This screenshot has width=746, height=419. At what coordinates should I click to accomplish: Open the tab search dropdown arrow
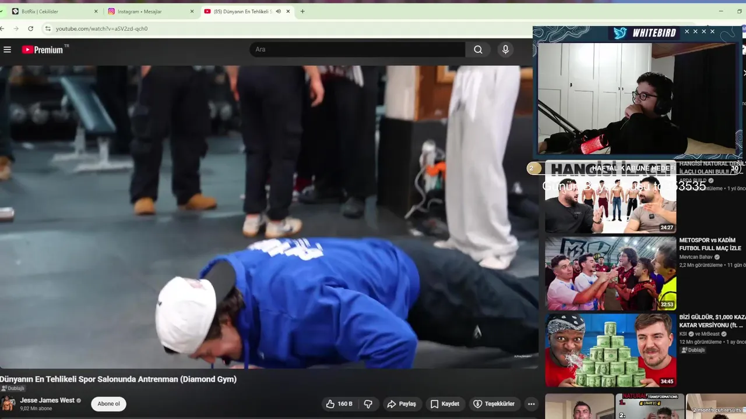coord(2,11)
